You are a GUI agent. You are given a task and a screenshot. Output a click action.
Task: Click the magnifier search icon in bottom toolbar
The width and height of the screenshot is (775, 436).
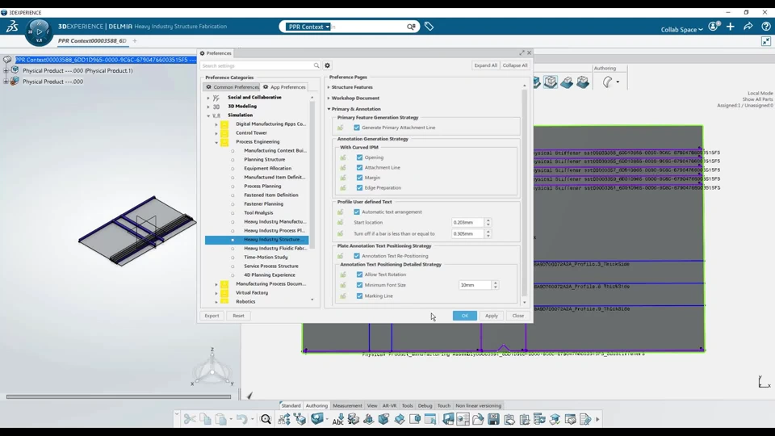point(266,419)
